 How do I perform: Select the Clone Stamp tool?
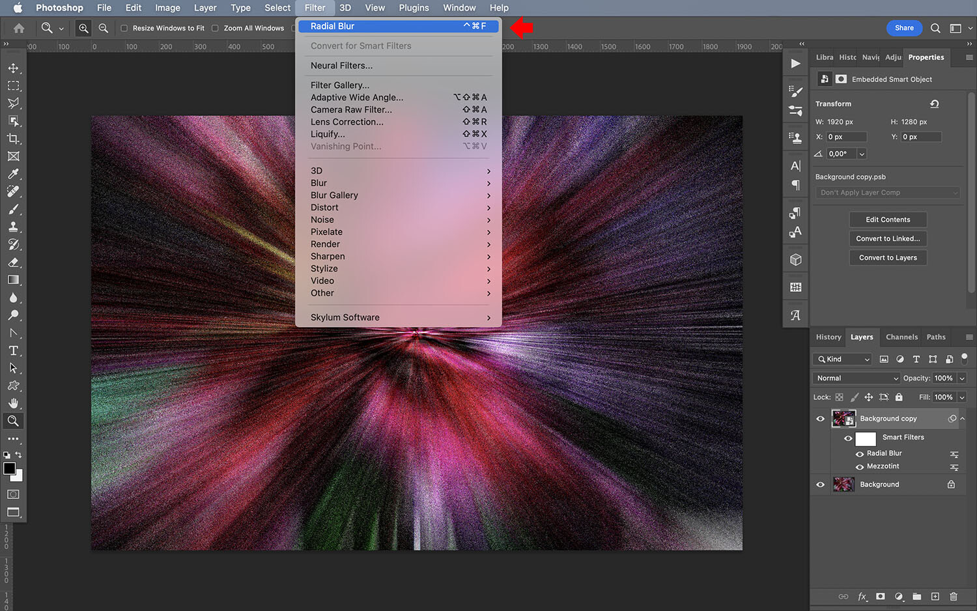click(13, 227)
